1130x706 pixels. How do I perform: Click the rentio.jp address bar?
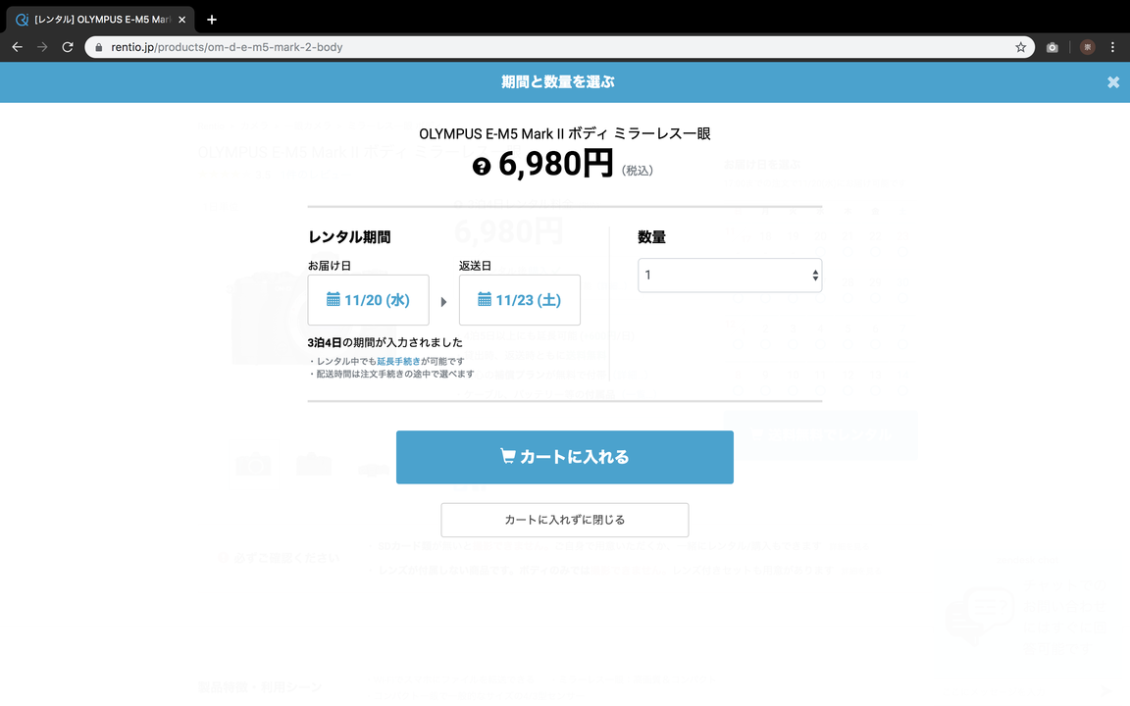[x=559, y=47]
